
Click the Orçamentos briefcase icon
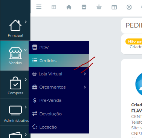[x=35, y=87]
